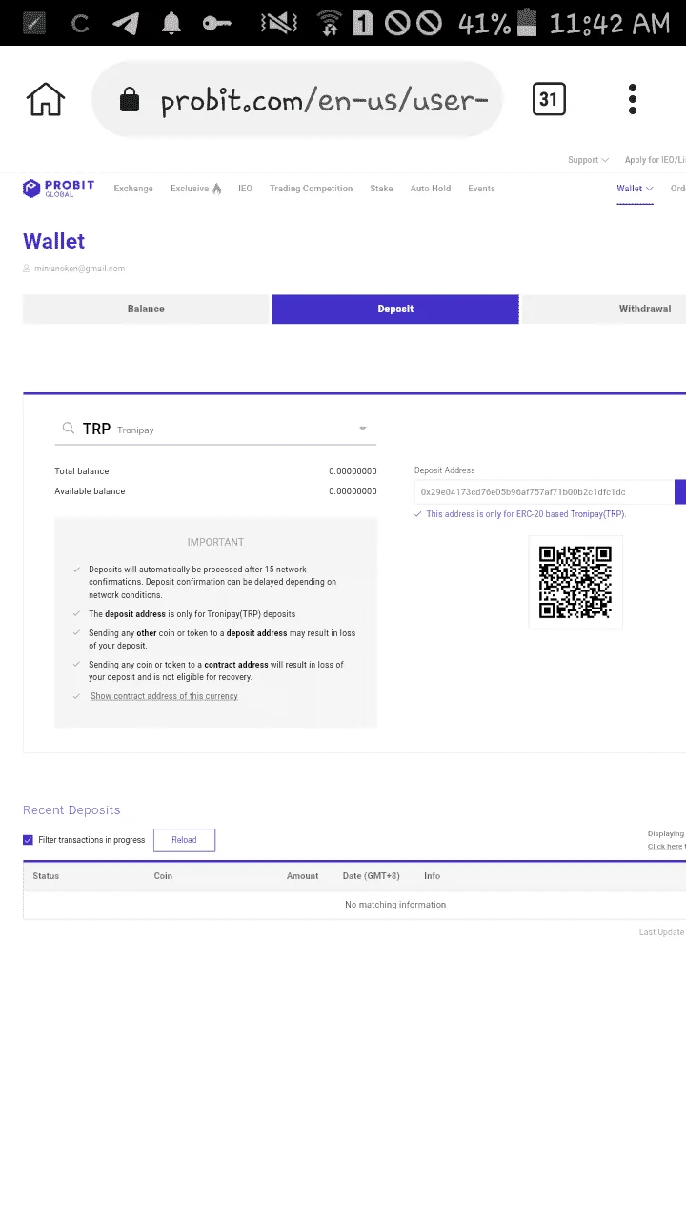Viewport: 686px width, 1219px height.
Task: Expand the Support dropdown
Action: [x=589, y=160]
